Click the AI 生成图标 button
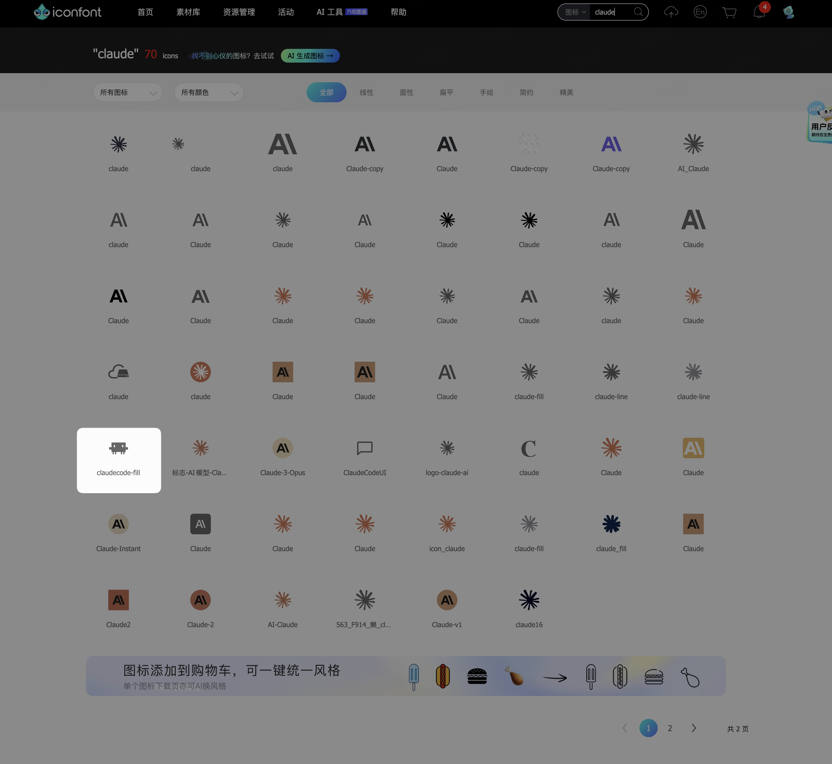The image size is (832, 764). (x=310, y=55)
